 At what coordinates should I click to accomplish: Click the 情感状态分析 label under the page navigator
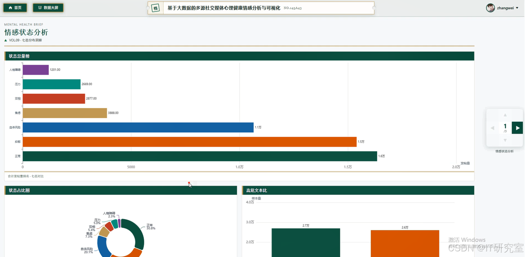click(x=504, y=151)
